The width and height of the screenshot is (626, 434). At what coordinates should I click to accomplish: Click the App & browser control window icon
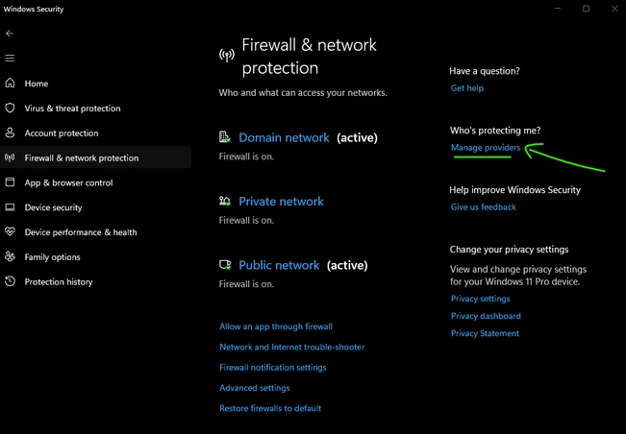[x=10, y=182]
